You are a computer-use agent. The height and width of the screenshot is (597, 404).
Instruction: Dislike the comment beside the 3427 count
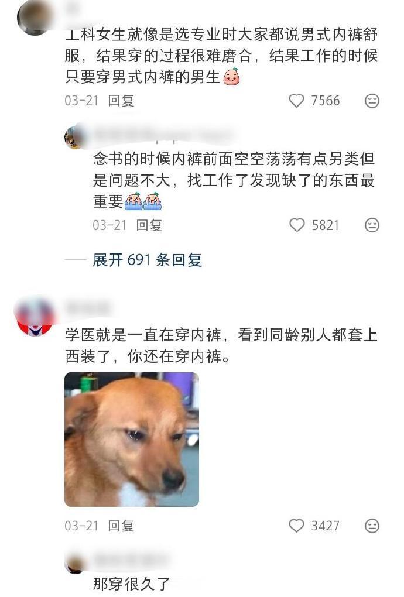(372, 526)
